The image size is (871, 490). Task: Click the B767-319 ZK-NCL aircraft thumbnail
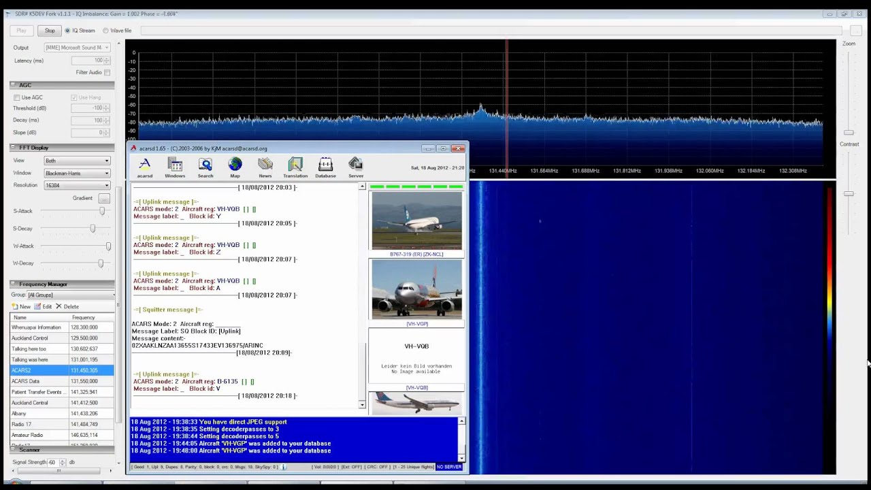(x=416, y=220)
